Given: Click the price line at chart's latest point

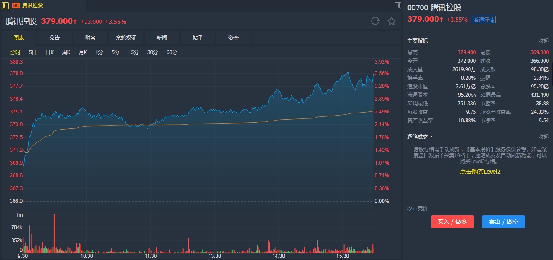Looking at the screenshot, I should coord(374,74).
